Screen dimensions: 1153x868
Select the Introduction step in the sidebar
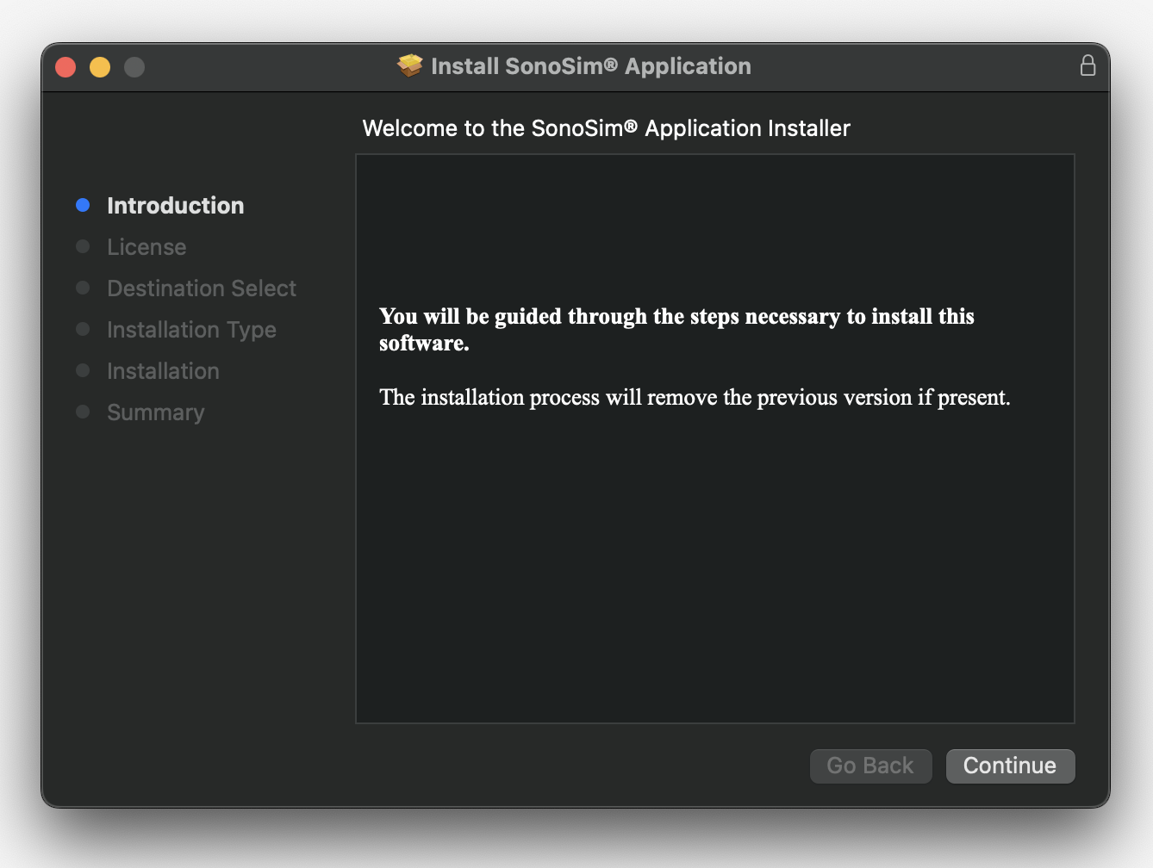tap(175, 205)
